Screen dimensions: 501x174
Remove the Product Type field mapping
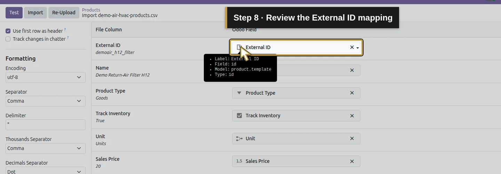tap(352, 93)
